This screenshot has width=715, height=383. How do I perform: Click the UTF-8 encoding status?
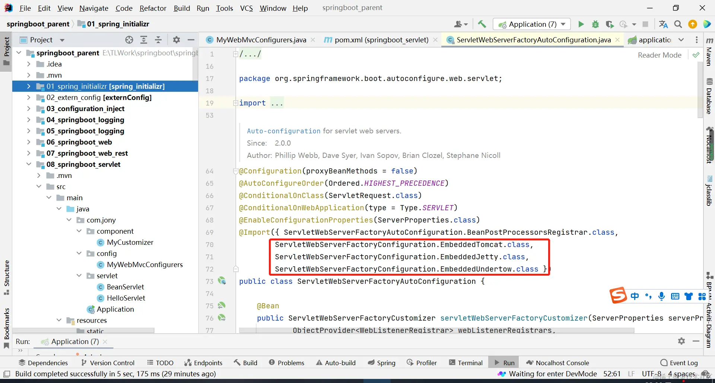coord(652,374)
